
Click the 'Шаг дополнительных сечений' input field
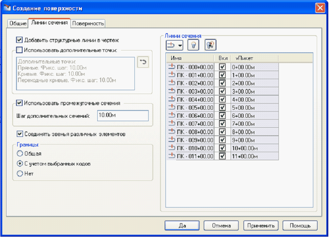pyautogui.click(x=123, y=116)
